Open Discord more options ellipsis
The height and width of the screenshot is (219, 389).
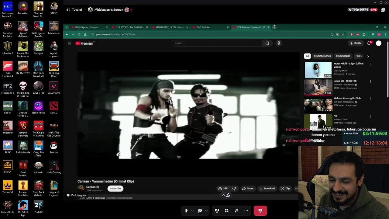coord(246,210)
